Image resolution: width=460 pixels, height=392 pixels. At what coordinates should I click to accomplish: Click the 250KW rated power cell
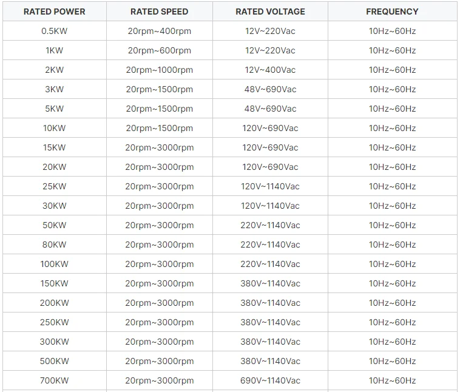click(x=55, y=322)
